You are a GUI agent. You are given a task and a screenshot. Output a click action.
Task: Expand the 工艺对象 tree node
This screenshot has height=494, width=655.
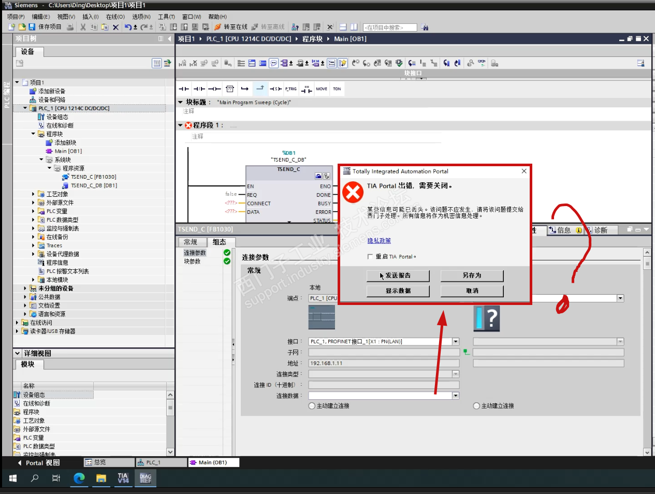coord(33,194)
